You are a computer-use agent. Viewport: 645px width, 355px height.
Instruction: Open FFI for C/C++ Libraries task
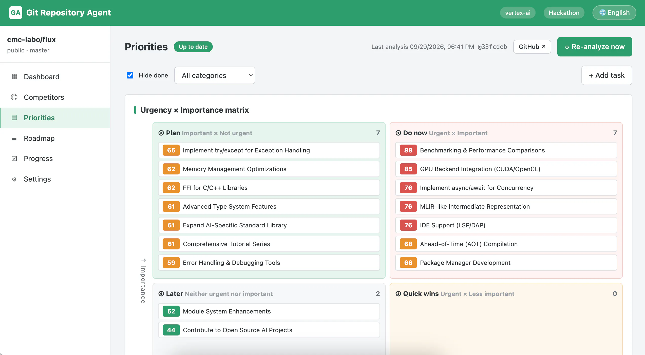pos(269,188)
